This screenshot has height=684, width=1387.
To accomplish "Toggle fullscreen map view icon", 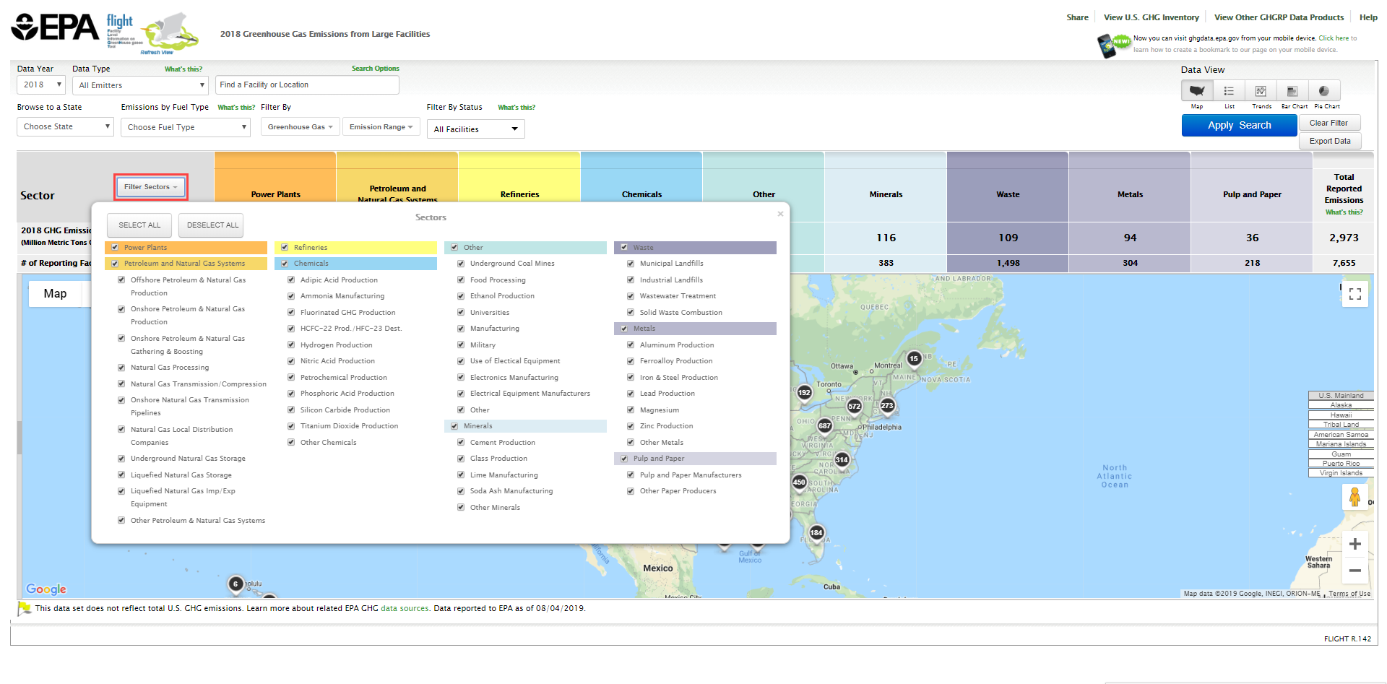I will 1355,294.
